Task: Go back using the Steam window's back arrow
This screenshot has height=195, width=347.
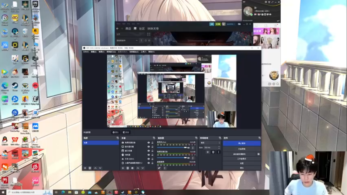Action: (x=117, y=29)
